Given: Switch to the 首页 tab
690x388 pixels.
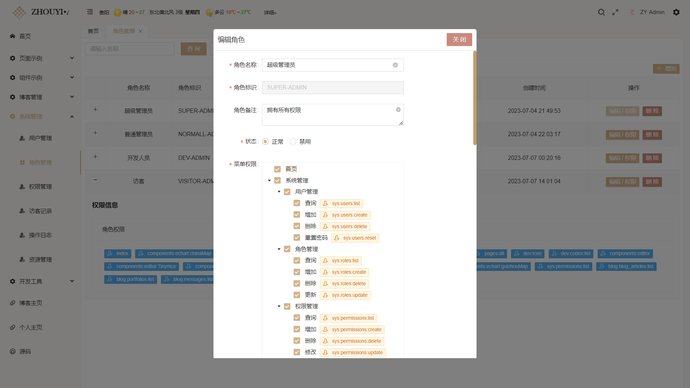Looking at the screenshot, I should point(93,31).
